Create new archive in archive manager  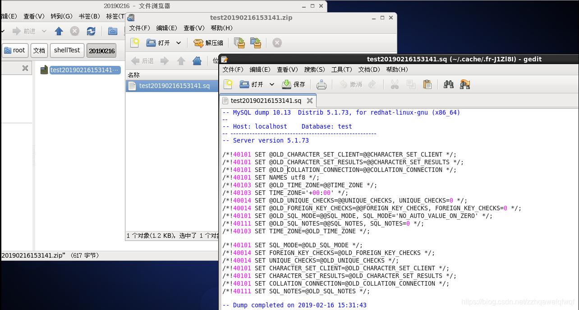[135, 43]
